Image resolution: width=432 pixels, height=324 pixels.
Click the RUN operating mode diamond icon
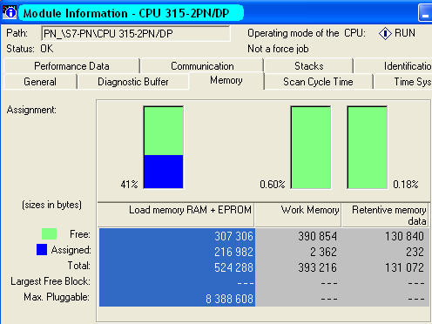[x=385, y=33]
